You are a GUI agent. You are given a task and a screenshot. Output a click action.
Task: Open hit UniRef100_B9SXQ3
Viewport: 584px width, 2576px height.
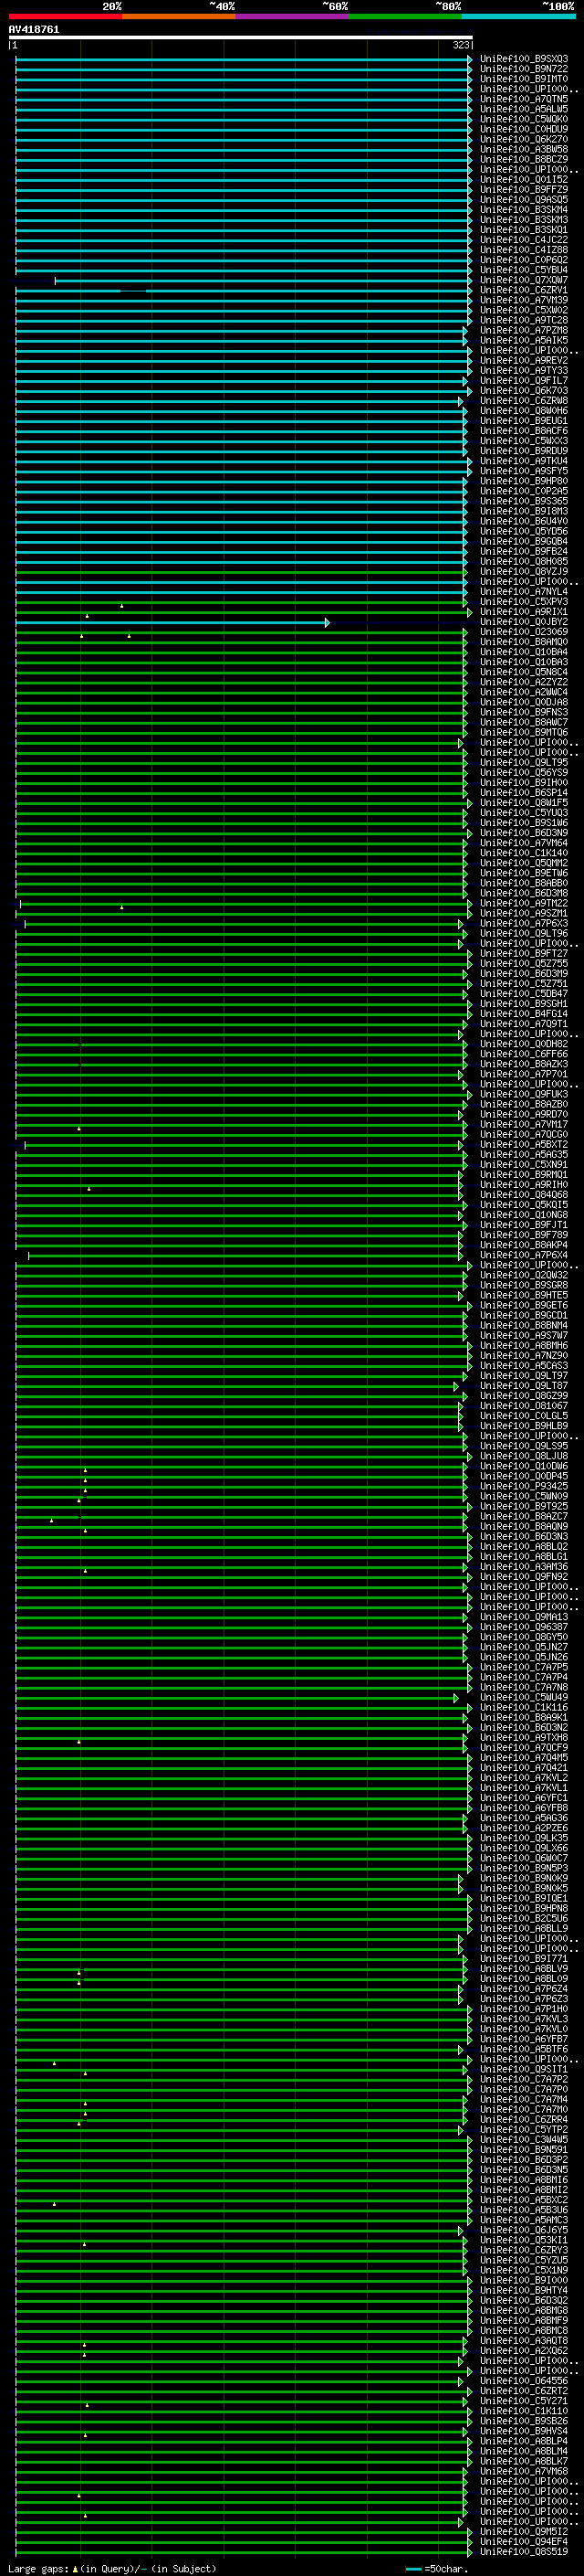tap(524, 59)
